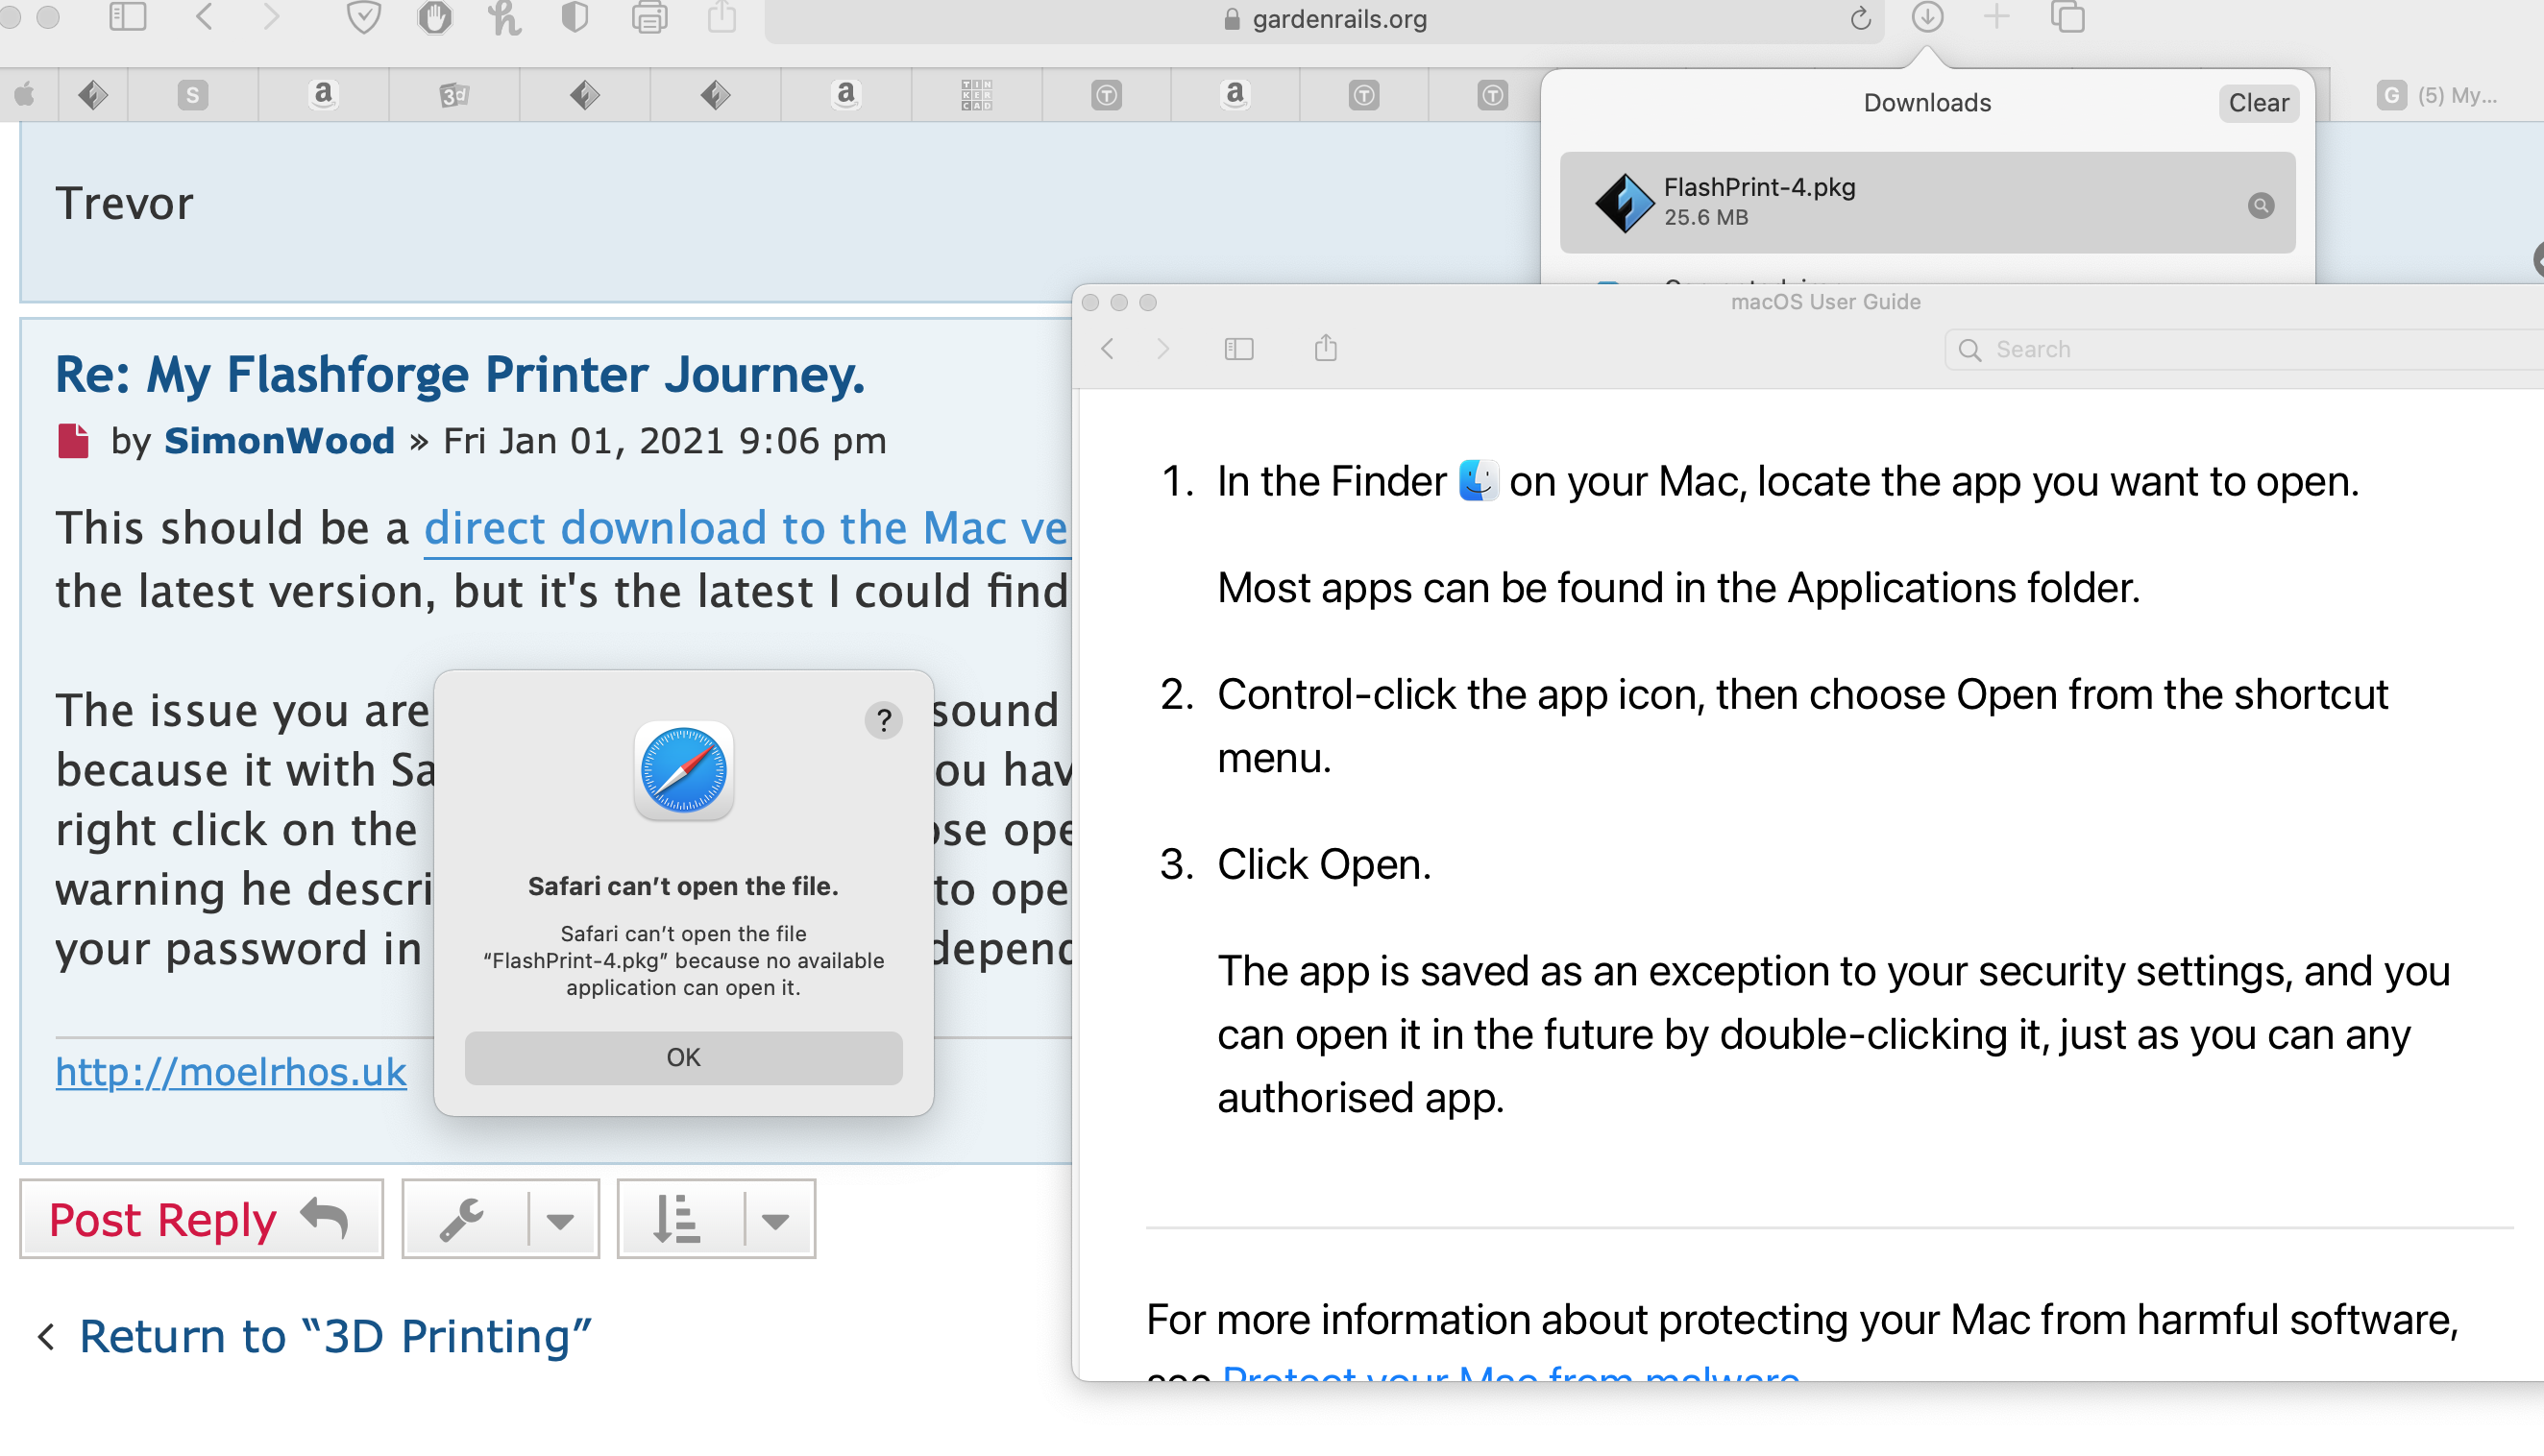The height and width of the screenshot is (1456, 2544).
Task: Open the Privacy Report half-shield icon
Action: point(575,17)
